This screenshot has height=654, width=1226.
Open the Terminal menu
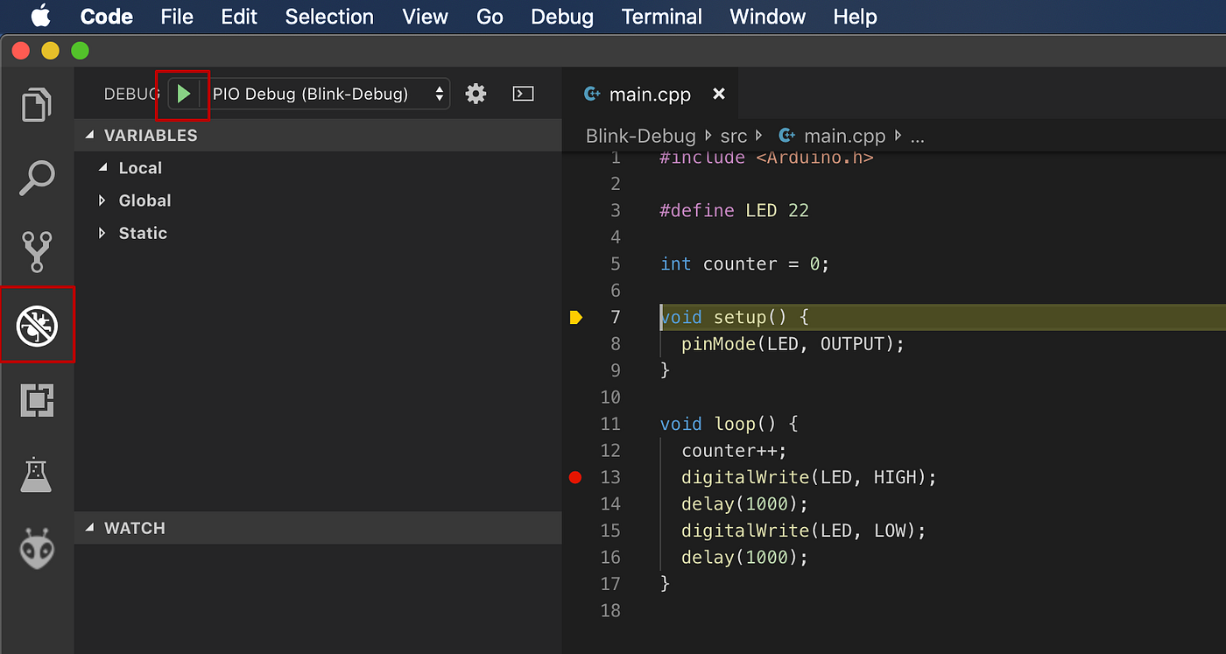[x=661, y=17]
